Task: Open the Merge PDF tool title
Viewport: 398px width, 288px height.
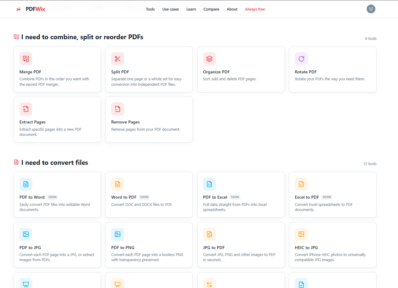Action: coord(30,72)
